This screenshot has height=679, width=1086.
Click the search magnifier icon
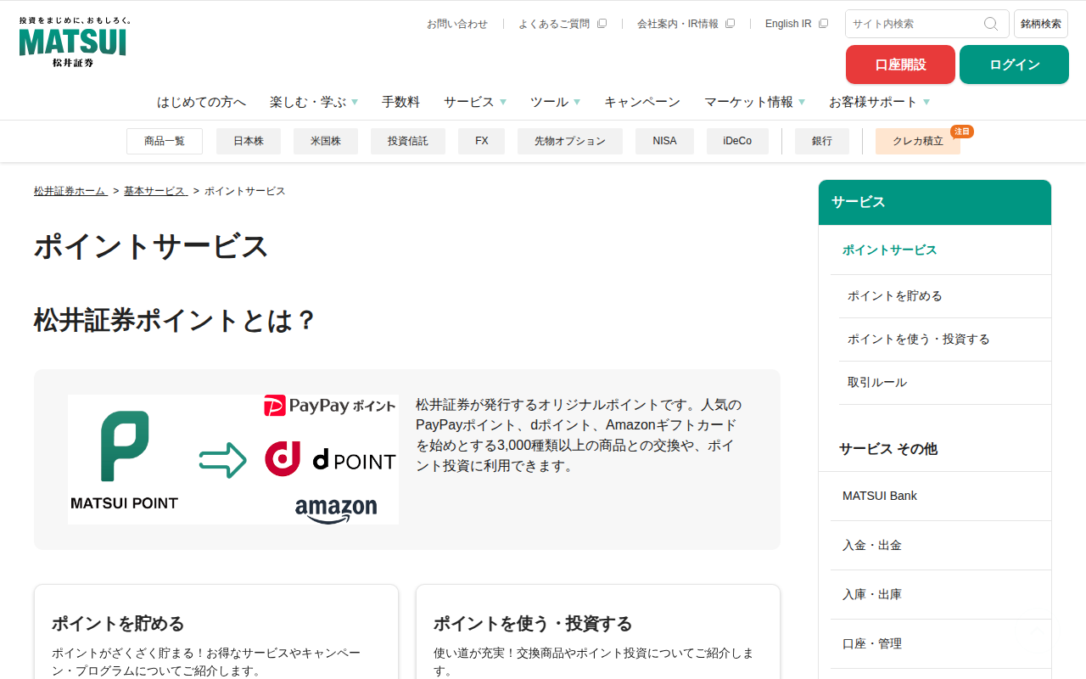click(x=991, y=24)
